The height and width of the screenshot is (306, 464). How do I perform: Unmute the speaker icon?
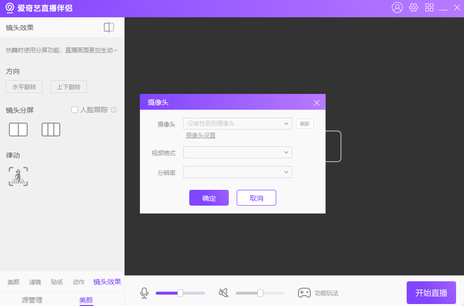point(223,293)
